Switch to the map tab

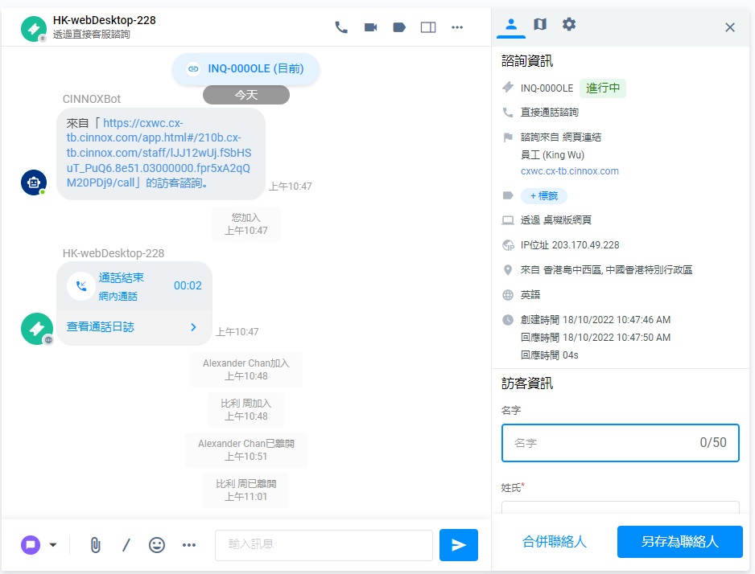tap(540, 24)
